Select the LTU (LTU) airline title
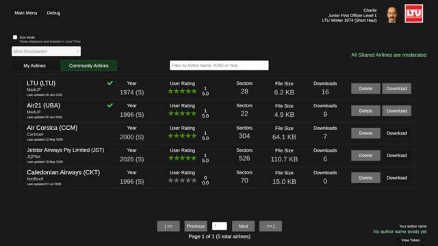Viewport: 438px width, 246px height. pyautogui.click(x=41, y=83)
